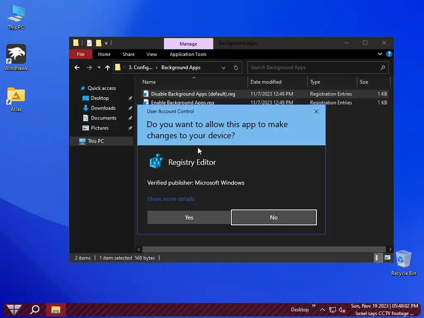Click No in User Account Control
The width and height of the screenshot is (424, 318).
tap(274, 217)
